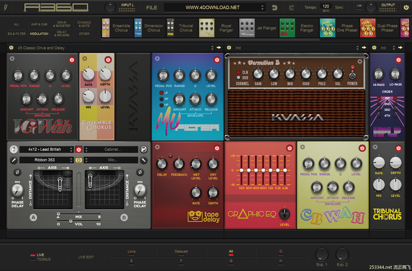Toggle the main power icon at top right
Viewport: 412px width, 271px height.
pyautogui.click(x=406, y=7)
